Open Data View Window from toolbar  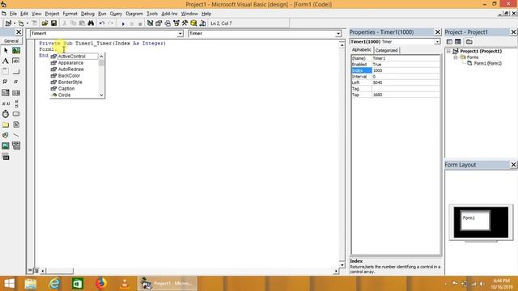193,23
